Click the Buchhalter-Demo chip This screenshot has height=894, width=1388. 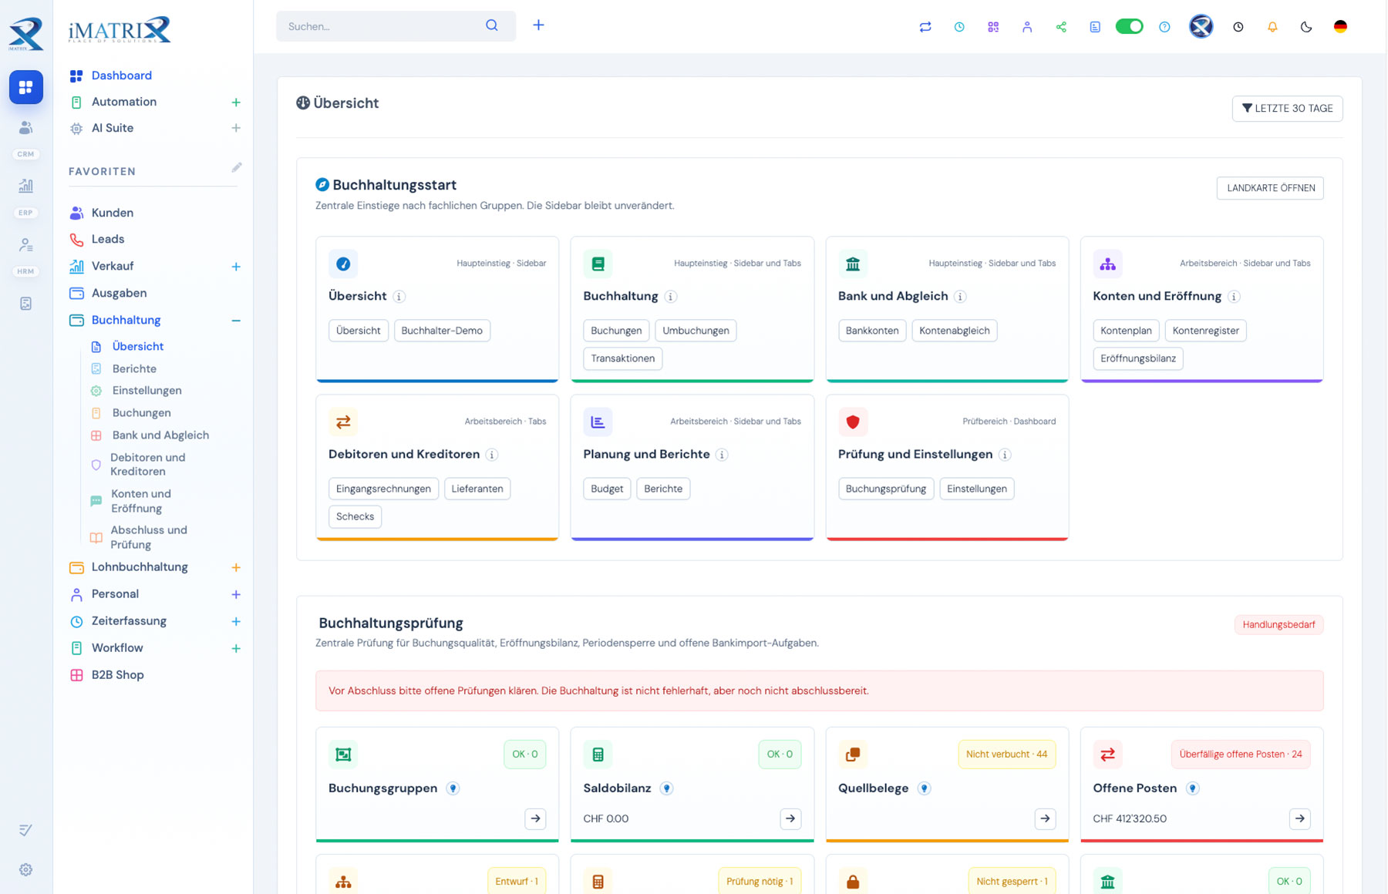click(442, 331)
